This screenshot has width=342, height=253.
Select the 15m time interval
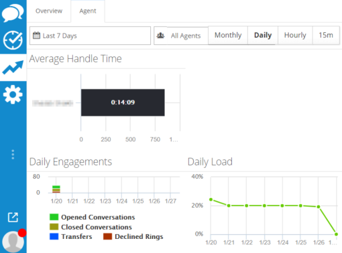[326, 35]
